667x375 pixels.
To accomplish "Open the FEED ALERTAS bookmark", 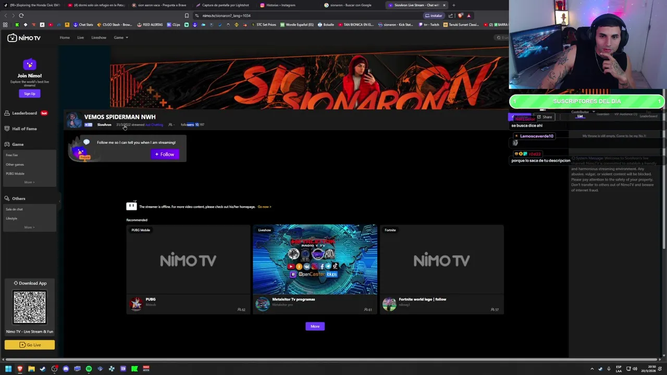I will (150, 25).
